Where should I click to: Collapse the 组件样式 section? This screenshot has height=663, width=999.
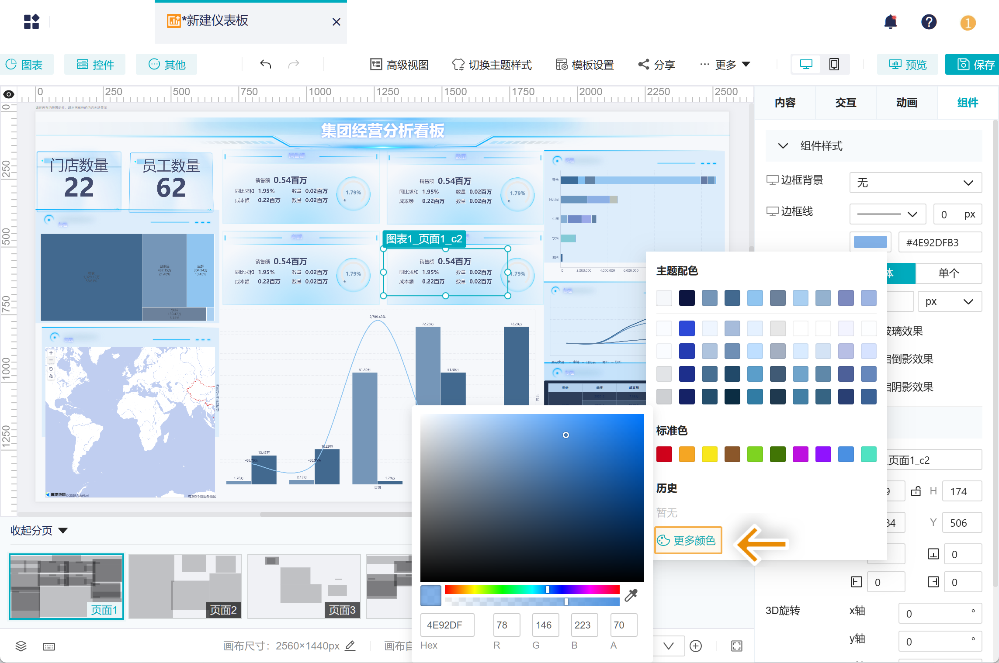coord(783,146)
